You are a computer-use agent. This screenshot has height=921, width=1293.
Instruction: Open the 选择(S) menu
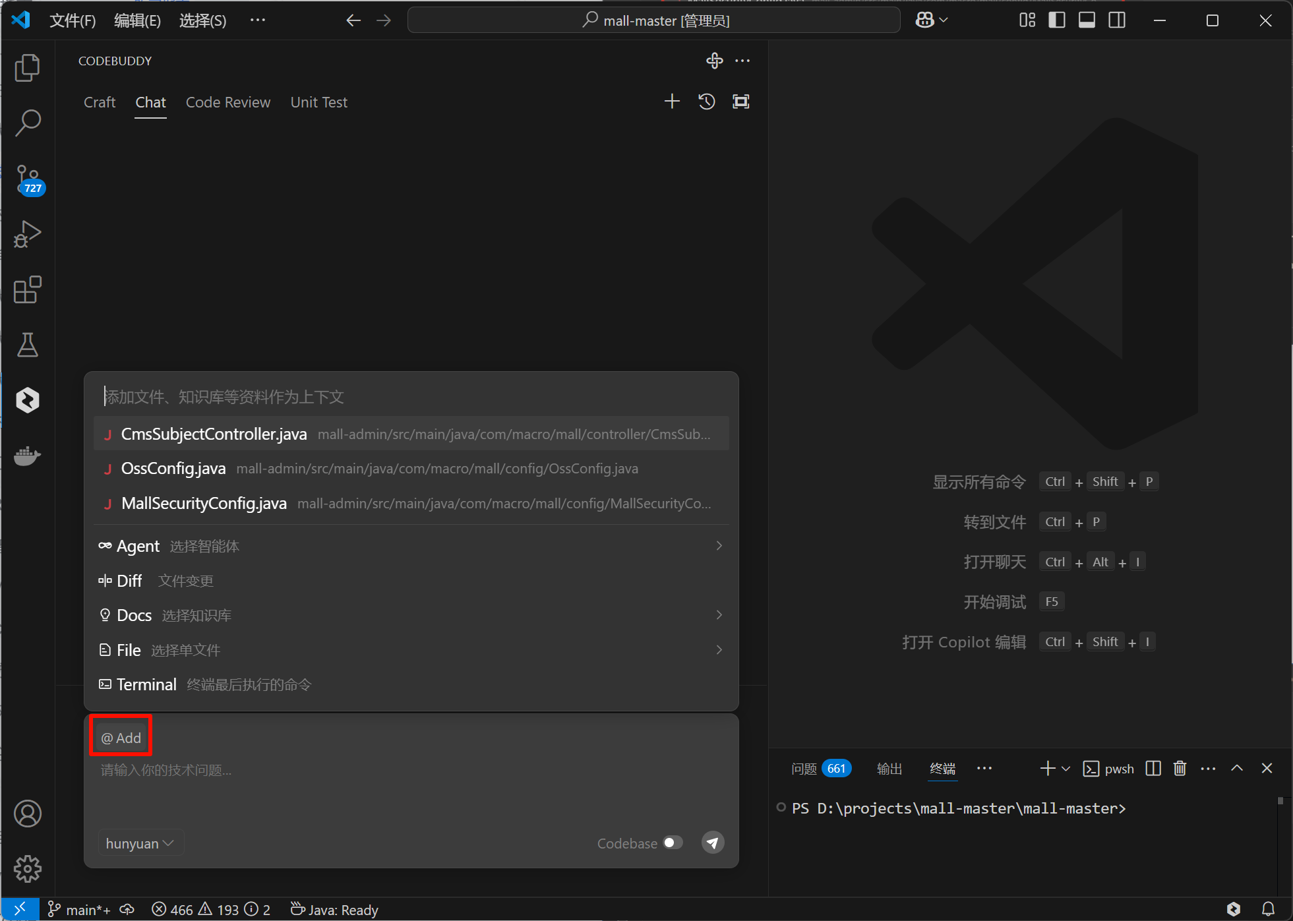tap(202, 20)
